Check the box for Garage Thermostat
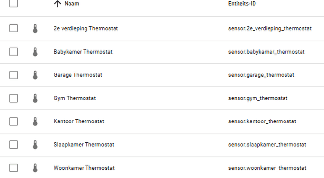The height and width of the screenshot is (178, 324). click(13, 75)
